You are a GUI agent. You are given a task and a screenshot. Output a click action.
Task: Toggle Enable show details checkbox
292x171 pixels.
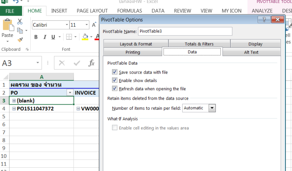115,80
